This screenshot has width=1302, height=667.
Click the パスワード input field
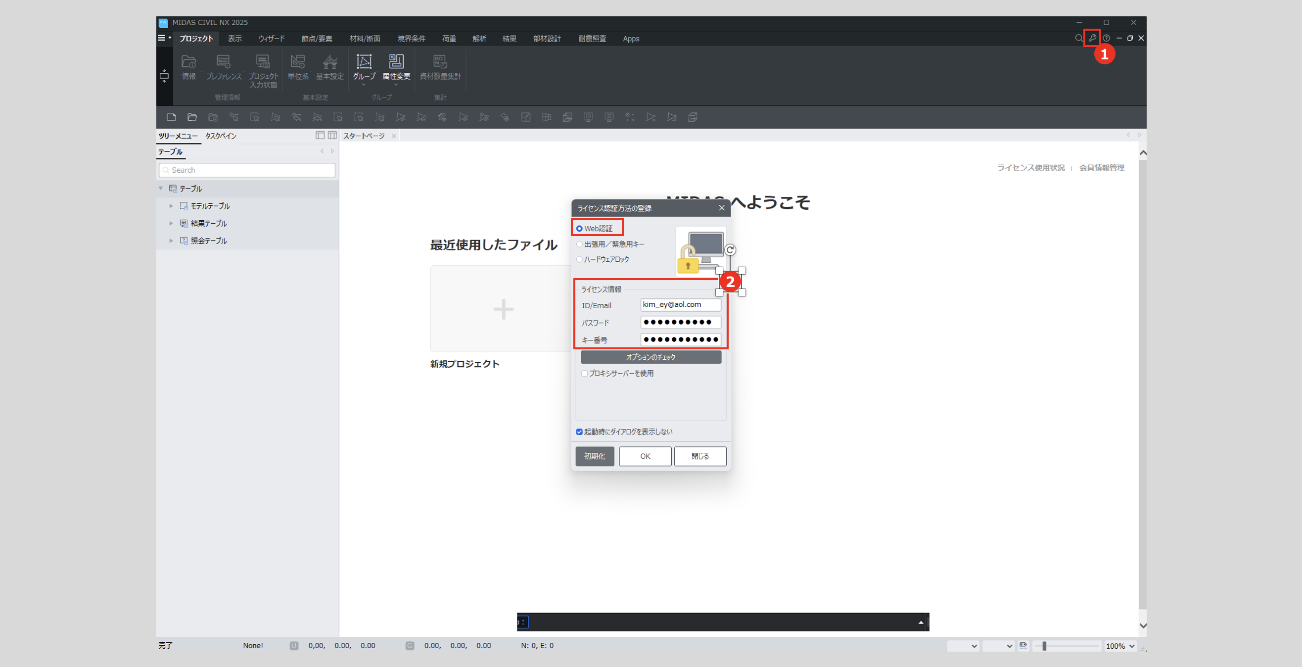[680, 322]
